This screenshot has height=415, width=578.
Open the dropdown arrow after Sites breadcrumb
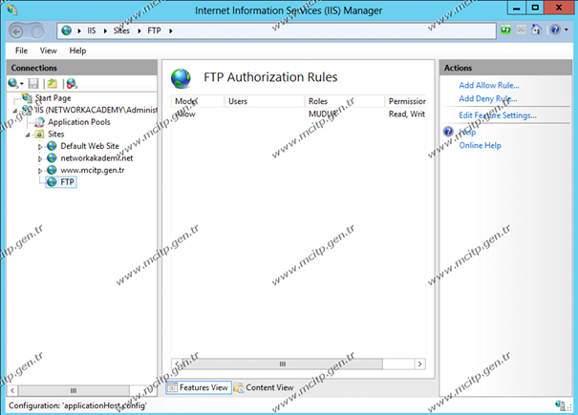pos(139,31)
